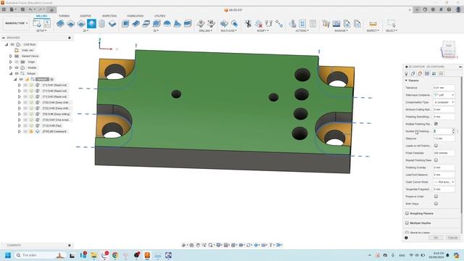Open the Outer Corner Mode dropdown

[x=444, y=182]
